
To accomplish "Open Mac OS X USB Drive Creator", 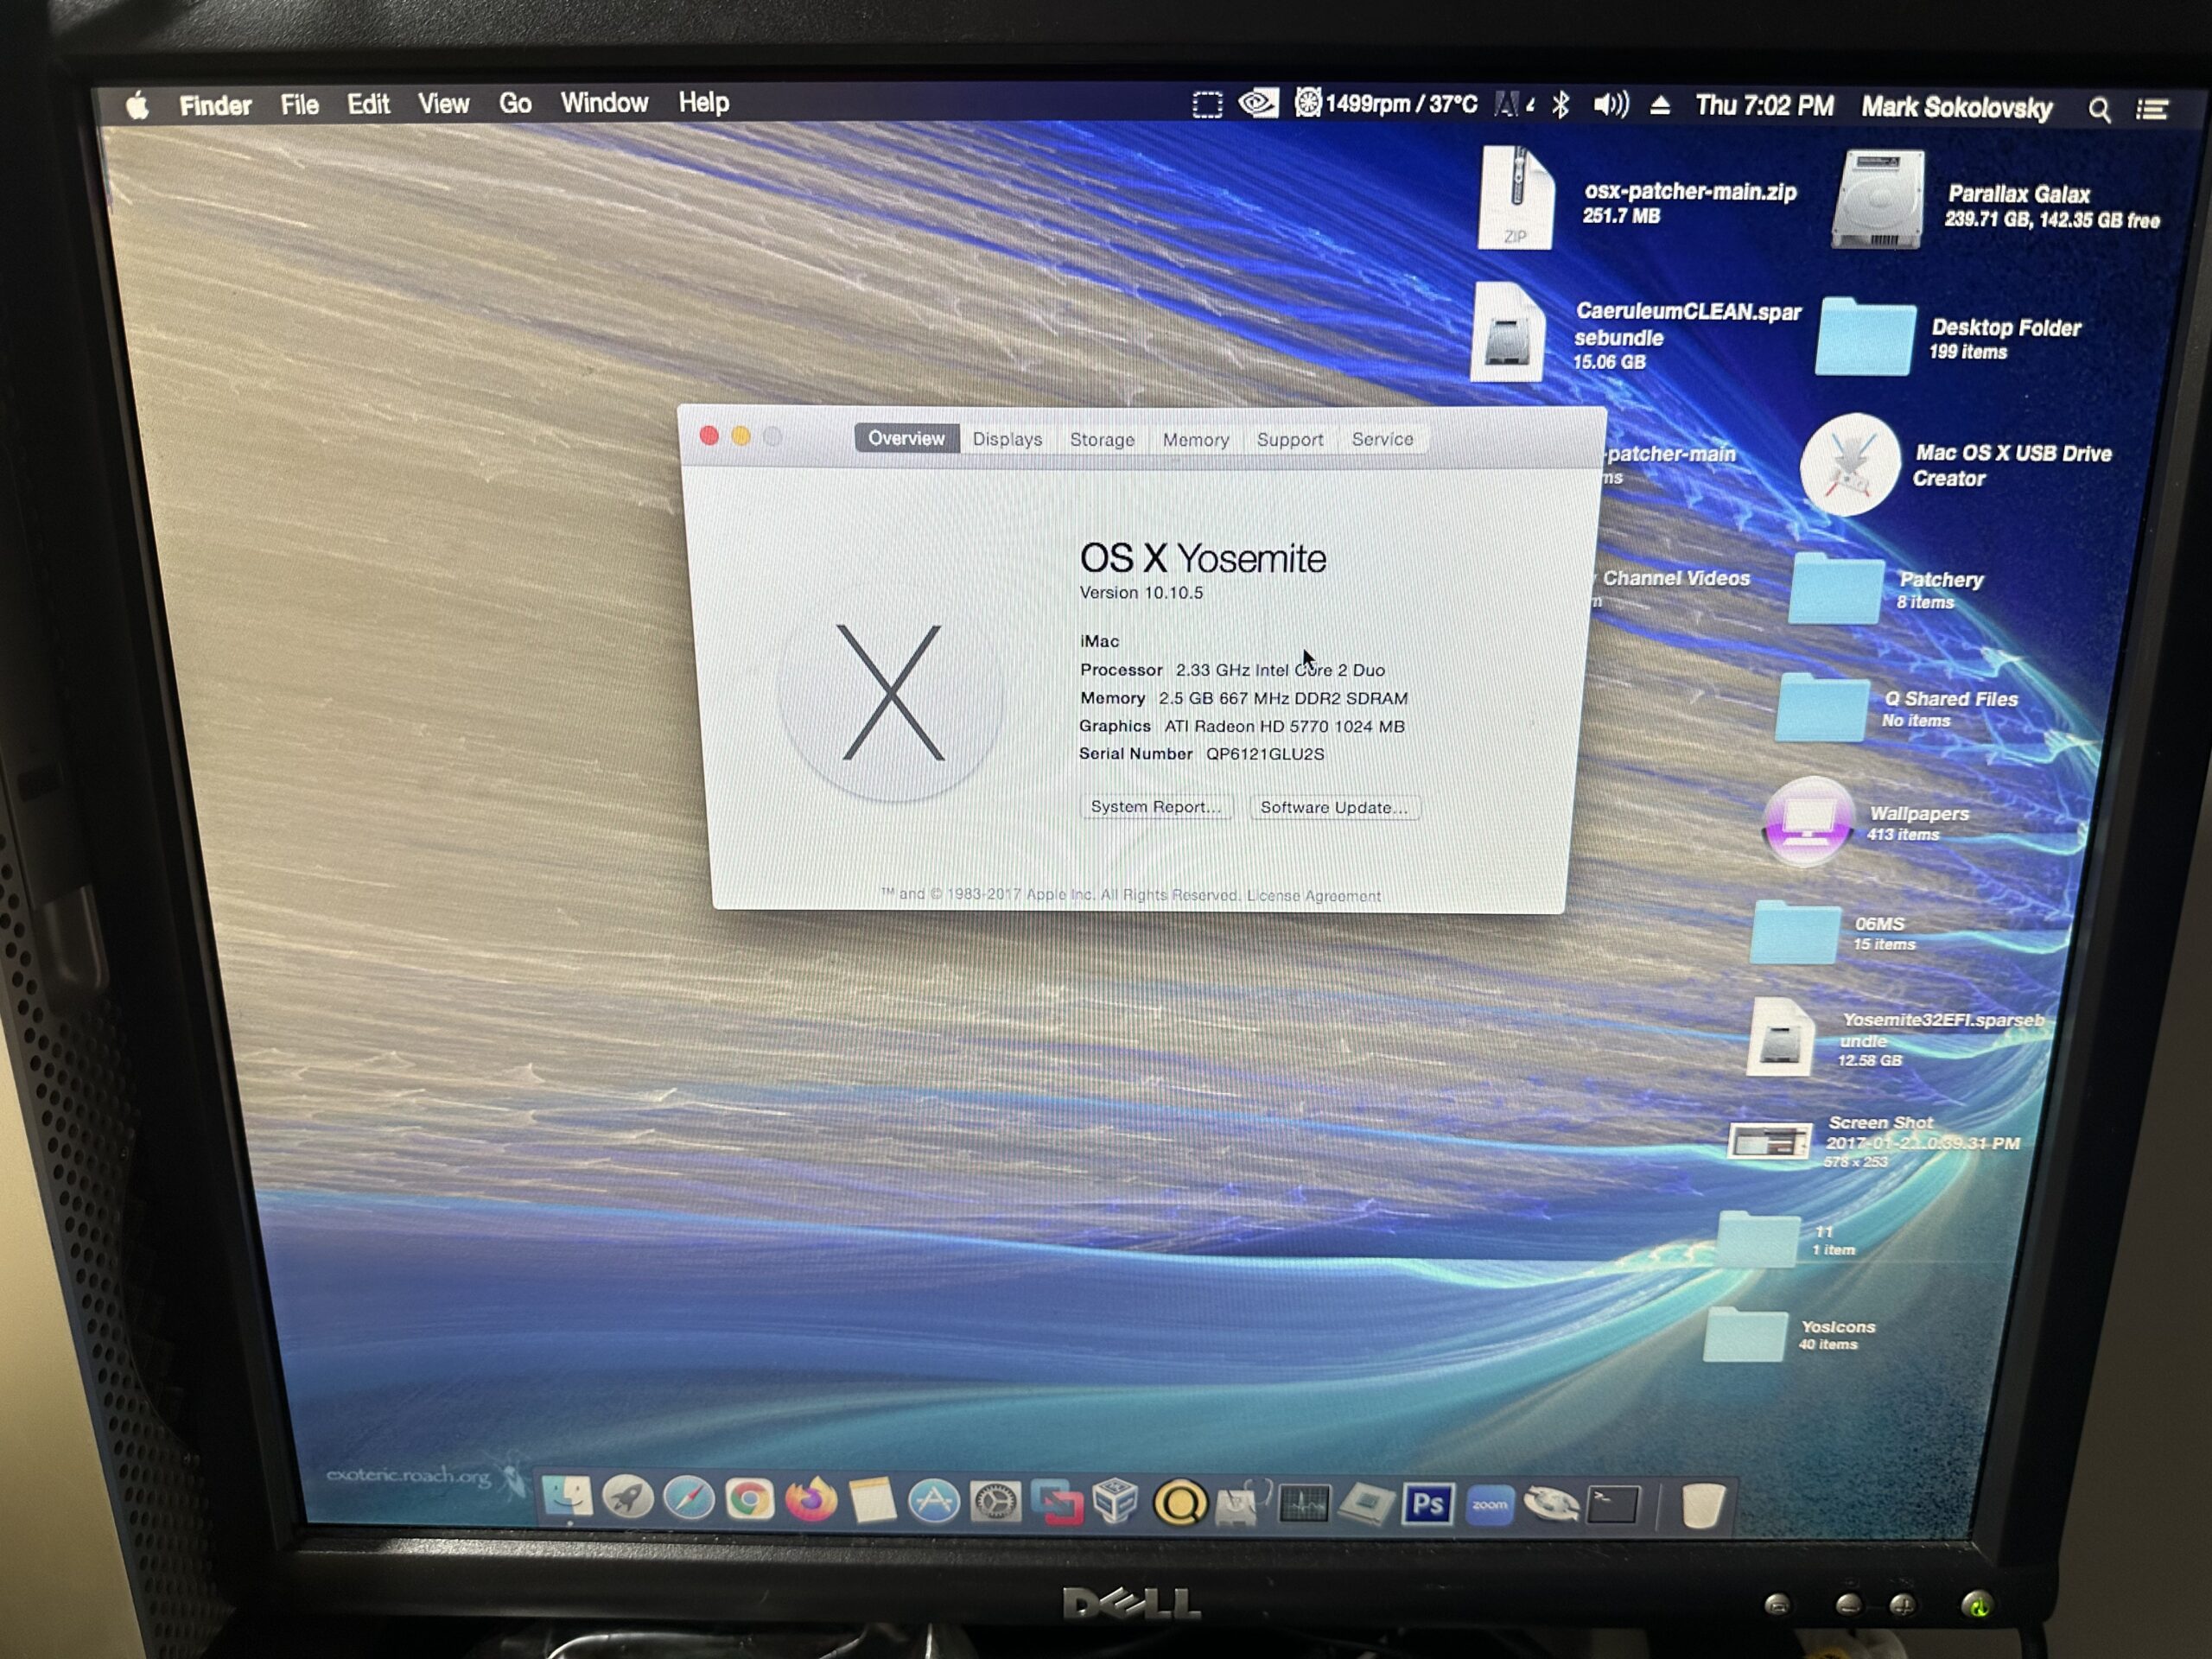I will [1850, 465].
